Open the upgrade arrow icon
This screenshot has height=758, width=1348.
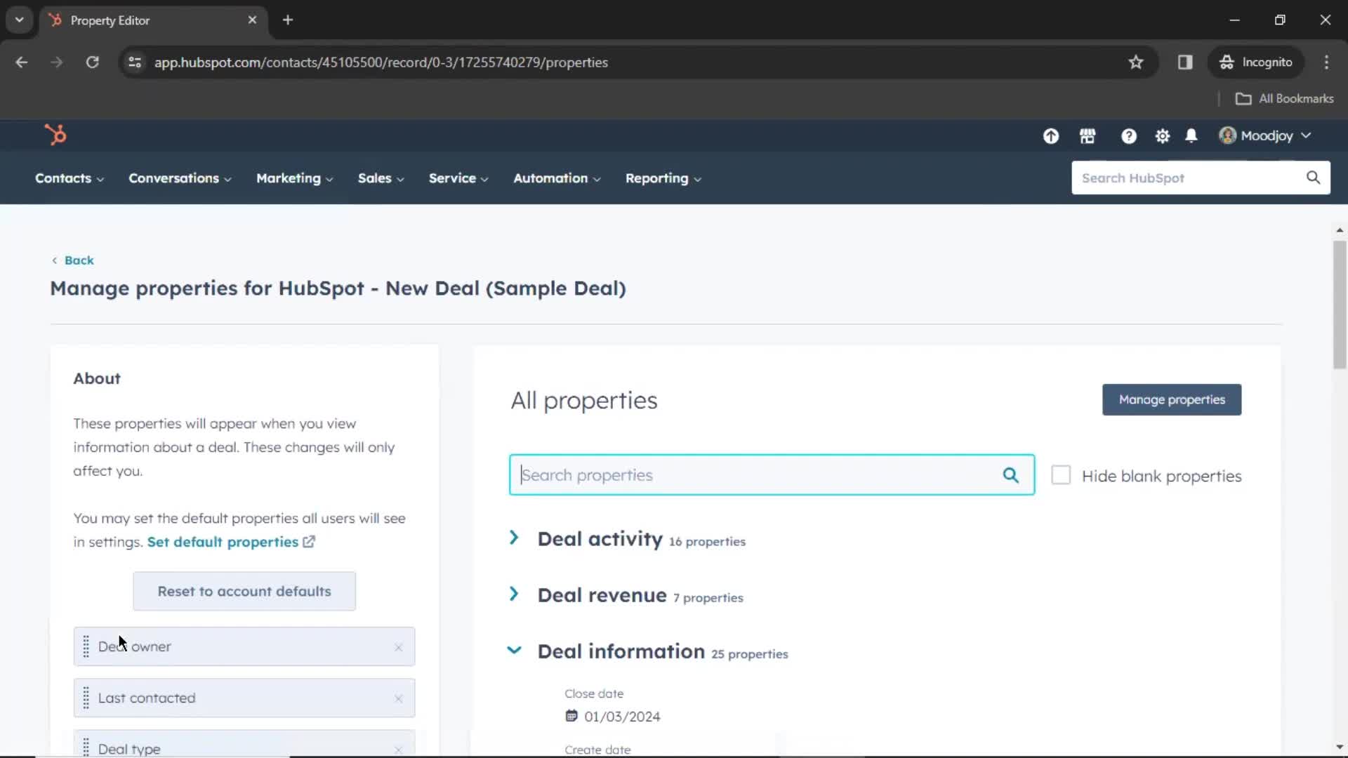tap(1051, 136)
